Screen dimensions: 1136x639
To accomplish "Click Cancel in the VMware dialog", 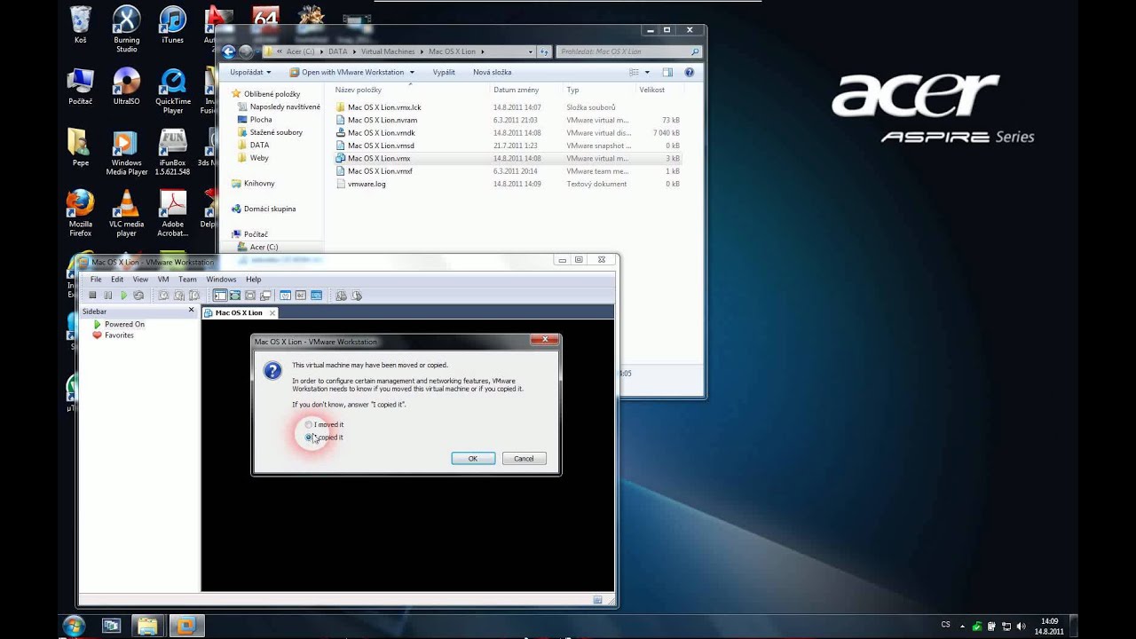I will tap(524, 458).
